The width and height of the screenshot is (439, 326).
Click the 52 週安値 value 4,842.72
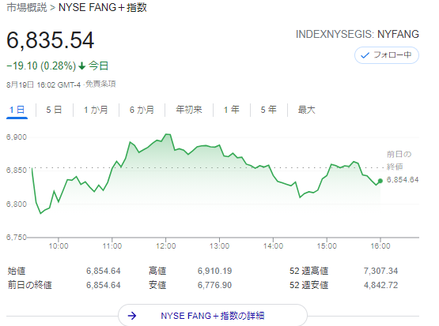coord(380,285)
